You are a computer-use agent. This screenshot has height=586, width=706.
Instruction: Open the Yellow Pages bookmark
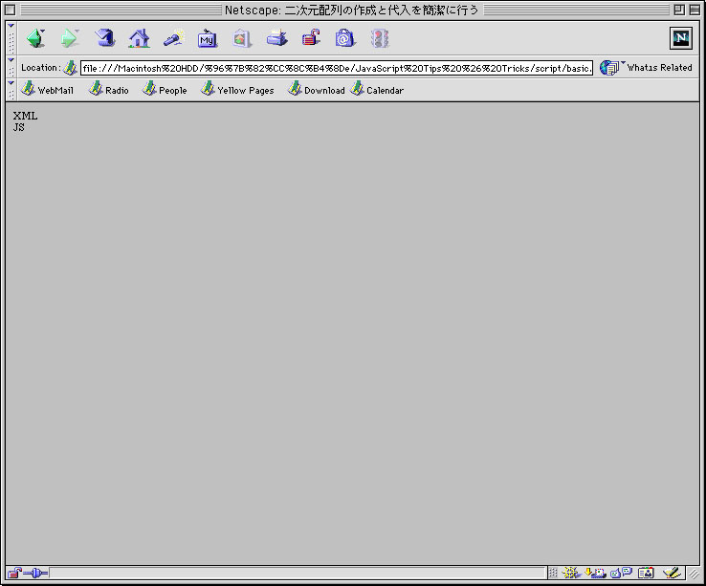(x=237, y=90)
